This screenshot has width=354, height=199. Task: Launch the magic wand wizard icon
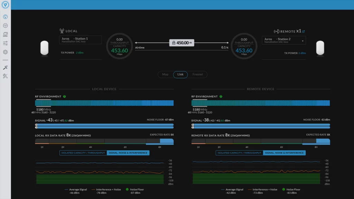pos(5,68)
